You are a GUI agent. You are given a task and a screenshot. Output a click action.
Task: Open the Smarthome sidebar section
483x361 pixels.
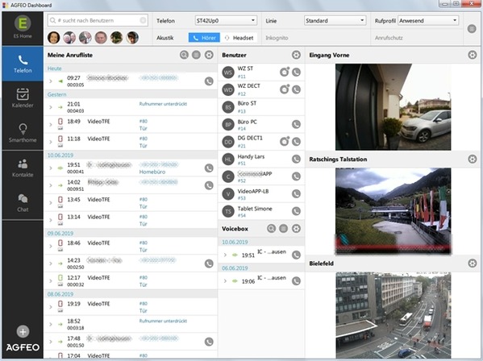23,133
